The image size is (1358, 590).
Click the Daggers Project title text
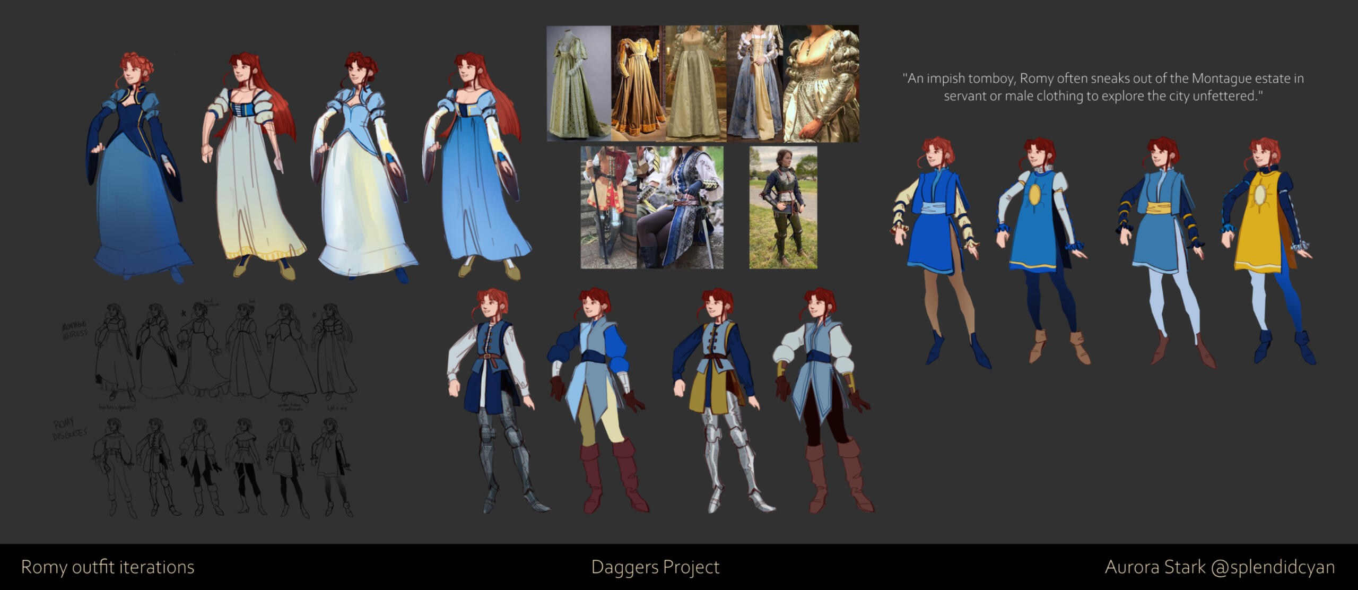[655, 567]
